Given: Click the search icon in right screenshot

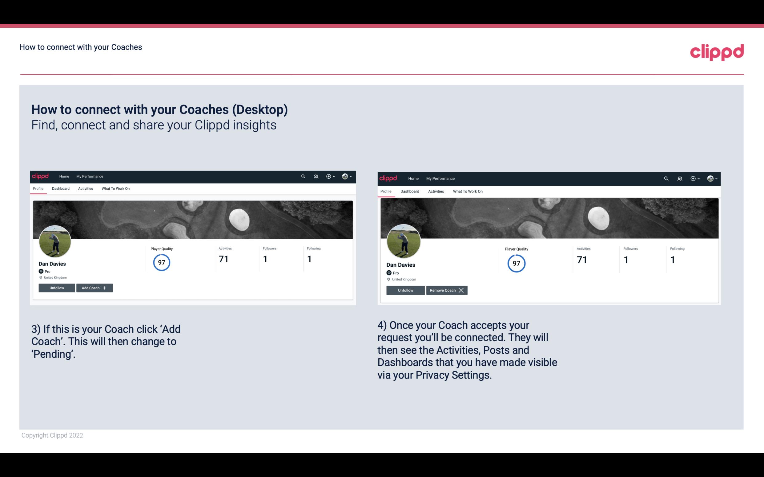Looking at the screenshot, I should [x=665, y=178].
